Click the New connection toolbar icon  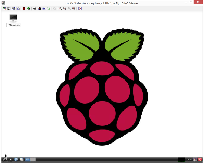click(4, 9)
